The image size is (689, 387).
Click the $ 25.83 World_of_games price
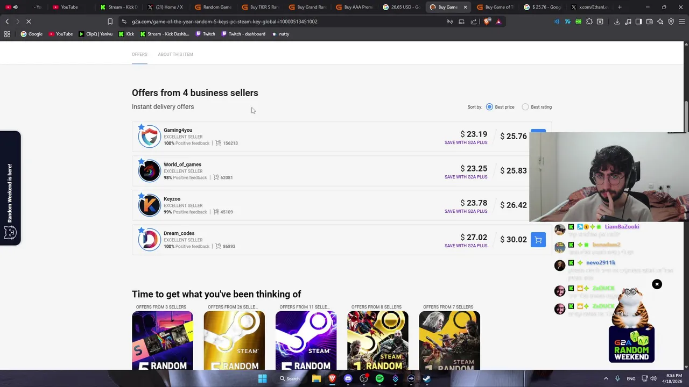tap(514, 171)
